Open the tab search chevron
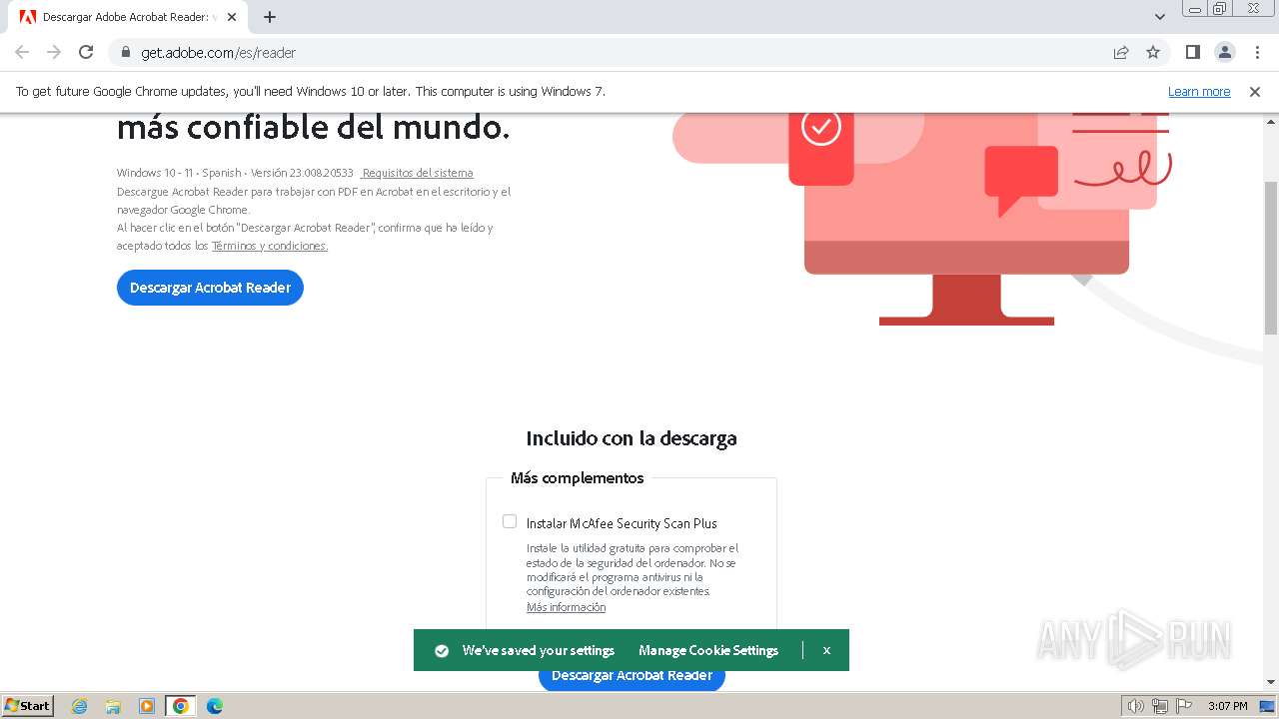1279x719 pixels. (x=1160, y=17)
